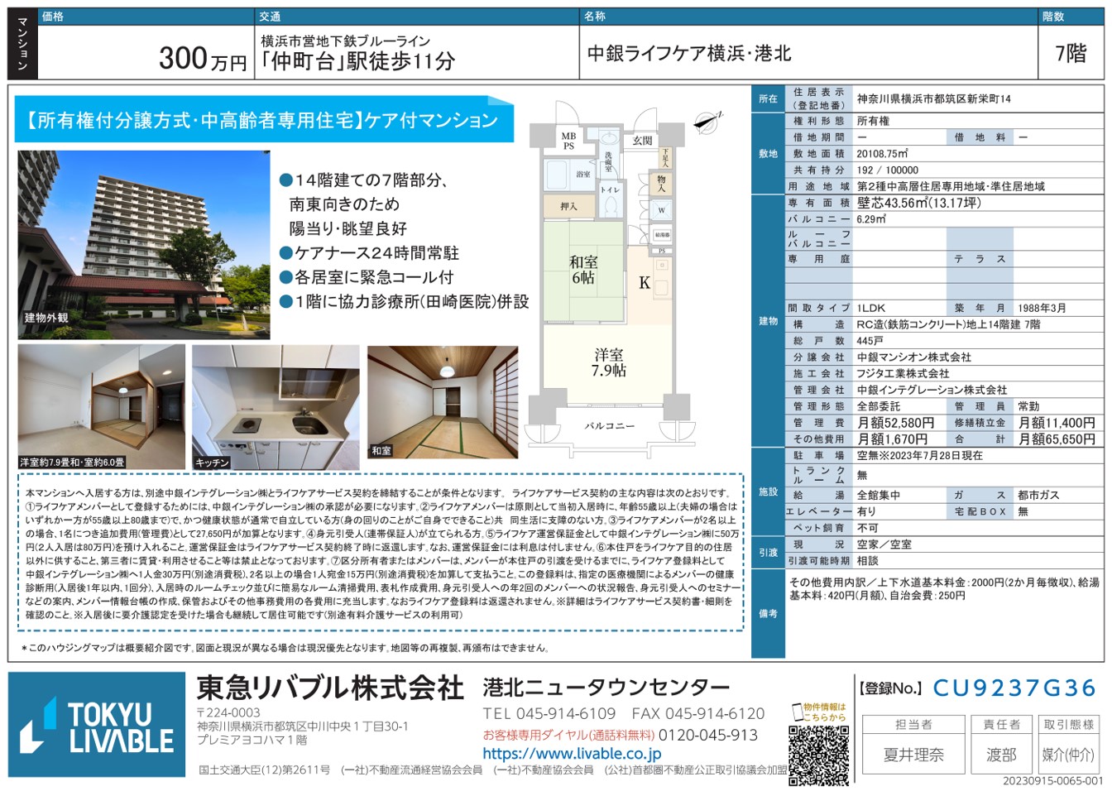The height and width of the screenshot is (791, 1112).
Task: Click the smartphone 物件情報はこちらから icon
Action: [x=798, y=712]
